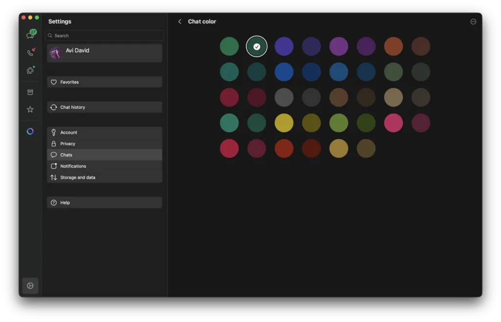Choose the bright purple-blue swatch in top row
This screenshot has width=501, height=322.
(284, 46)
